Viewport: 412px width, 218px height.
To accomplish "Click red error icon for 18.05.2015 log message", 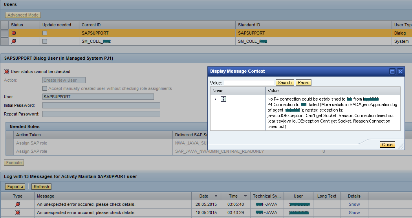I will [x=18, y=213].
